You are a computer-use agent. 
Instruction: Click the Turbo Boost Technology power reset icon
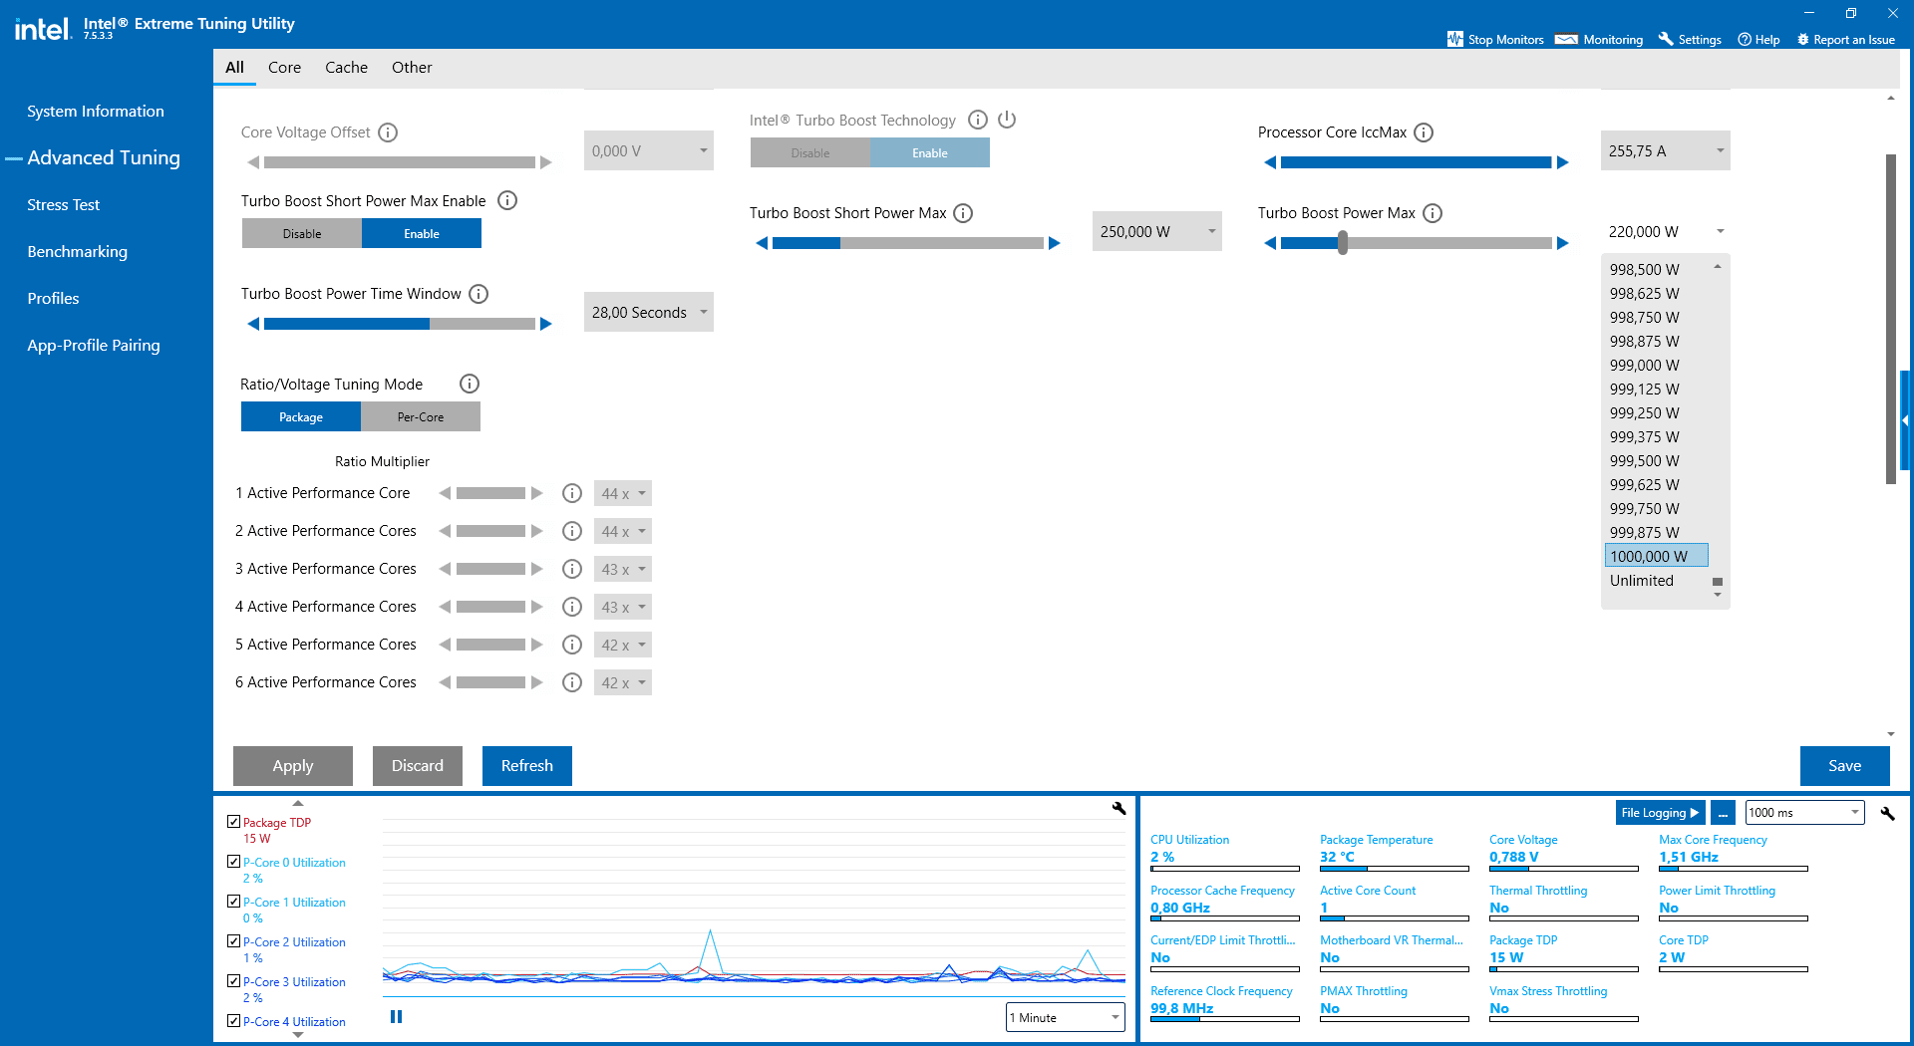pyautogui.click(x=1007, y=120)
